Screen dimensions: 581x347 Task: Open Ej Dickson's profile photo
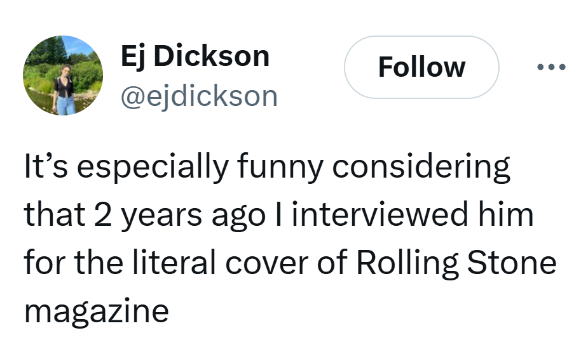(62, 75)
